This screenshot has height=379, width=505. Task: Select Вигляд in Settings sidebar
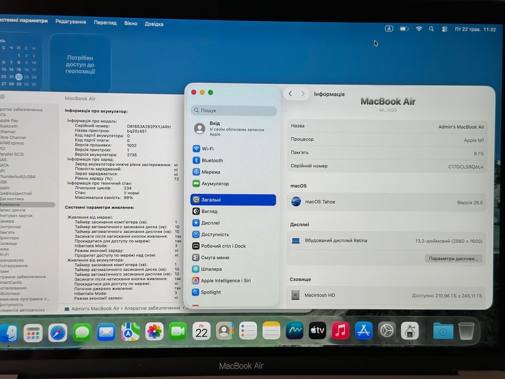[233, 211]
